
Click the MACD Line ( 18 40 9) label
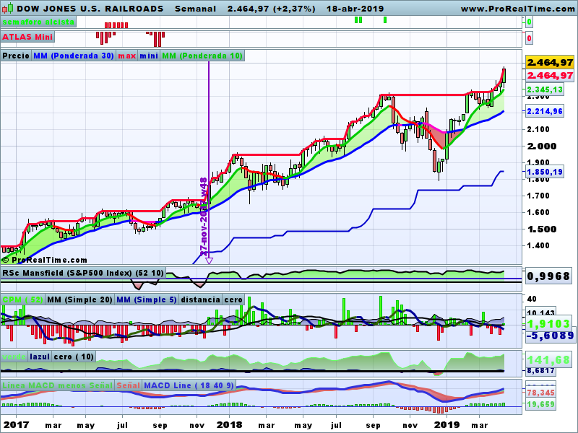click(x=189, y=385)
